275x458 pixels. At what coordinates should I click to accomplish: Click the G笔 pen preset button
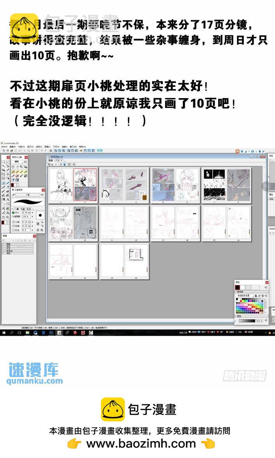point(28,194)
